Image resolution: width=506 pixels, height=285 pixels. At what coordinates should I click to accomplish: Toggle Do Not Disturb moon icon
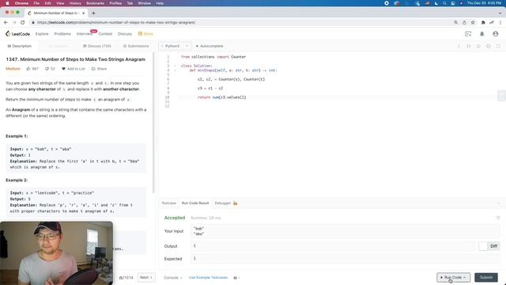tap(436, 3)
